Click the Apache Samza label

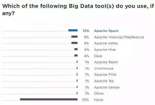point(107,87)
